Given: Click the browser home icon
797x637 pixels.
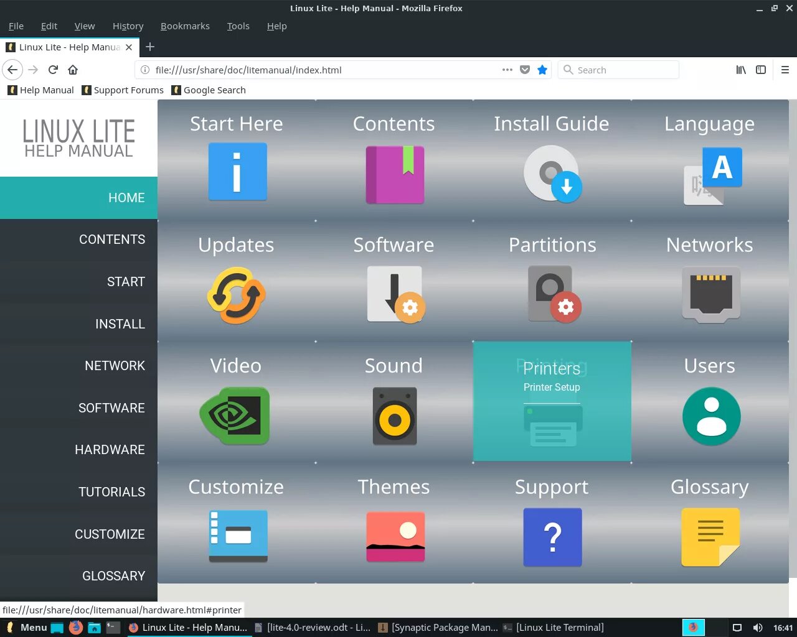Looking at the screenshot, I should (x=73, y=70).
